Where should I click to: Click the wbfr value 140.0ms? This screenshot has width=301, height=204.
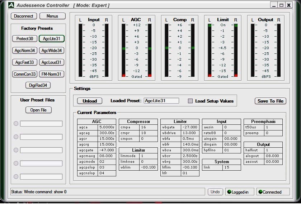pos(190,144)
